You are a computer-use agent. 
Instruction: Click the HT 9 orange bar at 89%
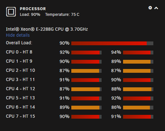tap(138, 62)
